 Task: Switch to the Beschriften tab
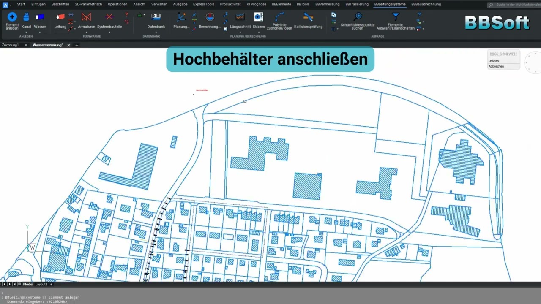(60, 5)
